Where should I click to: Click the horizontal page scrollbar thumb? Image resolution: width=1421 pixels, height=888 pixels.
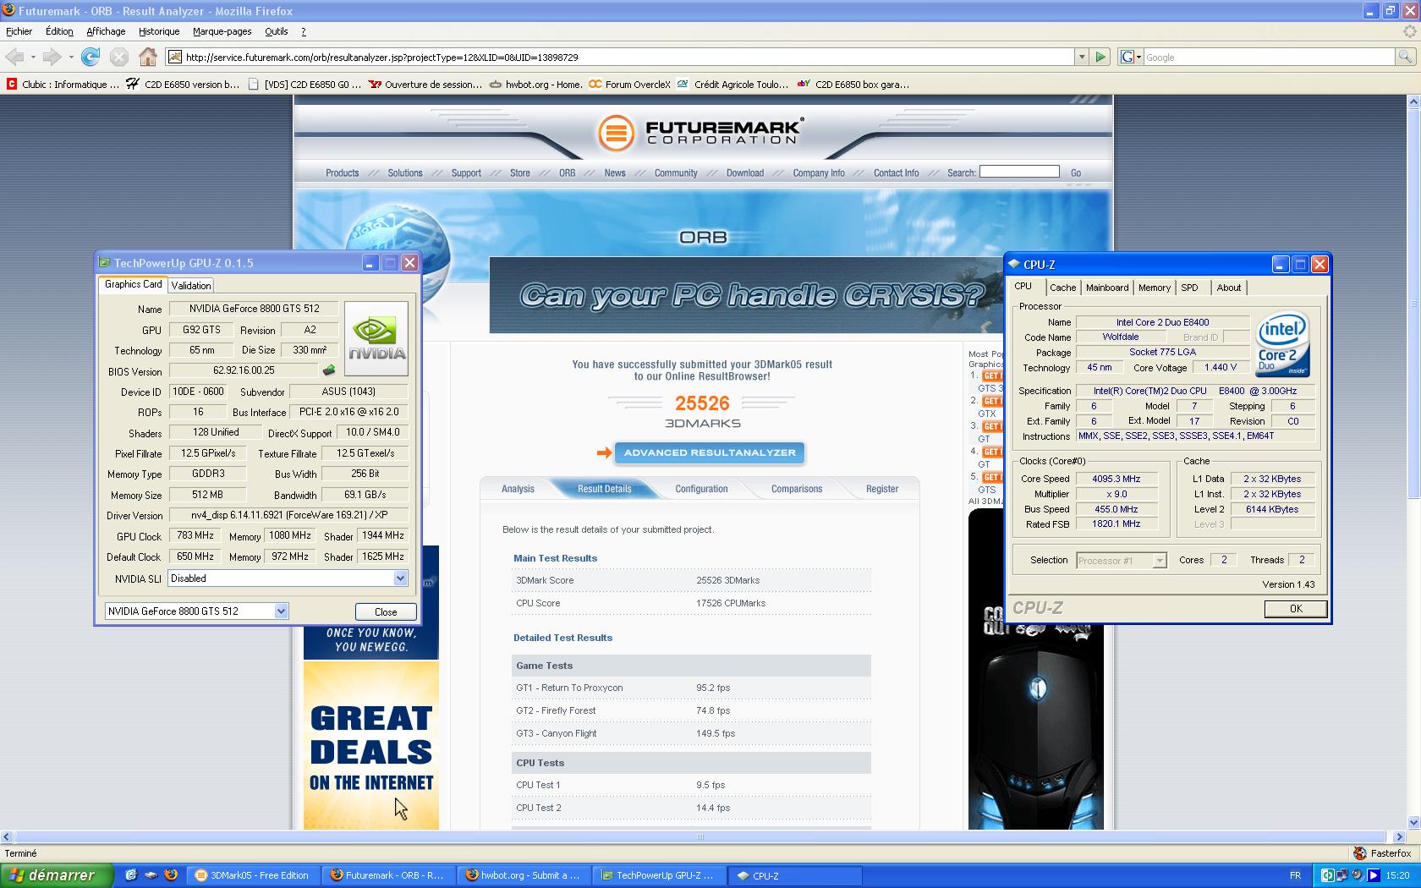[x=700, y=836]
